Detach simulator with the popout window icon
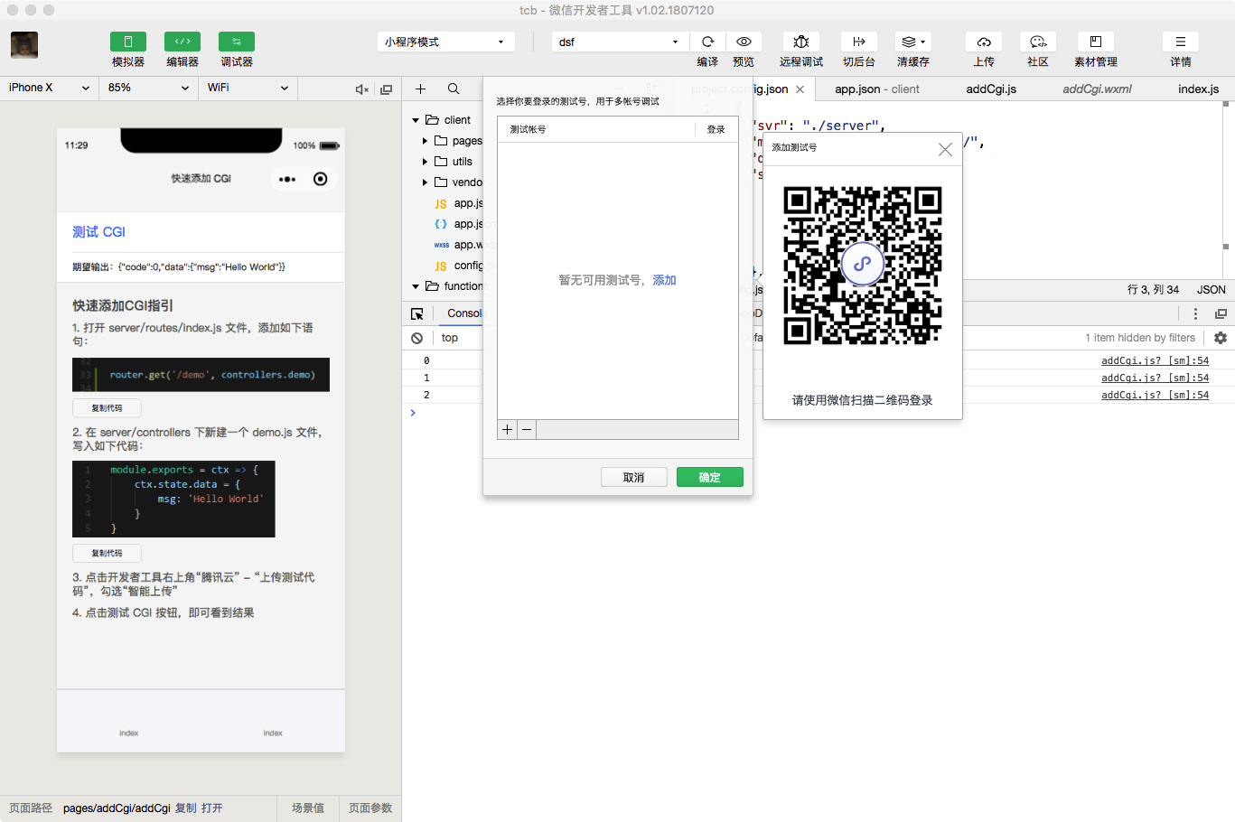This screenshot has height=822, width=1235. (387, 89)
